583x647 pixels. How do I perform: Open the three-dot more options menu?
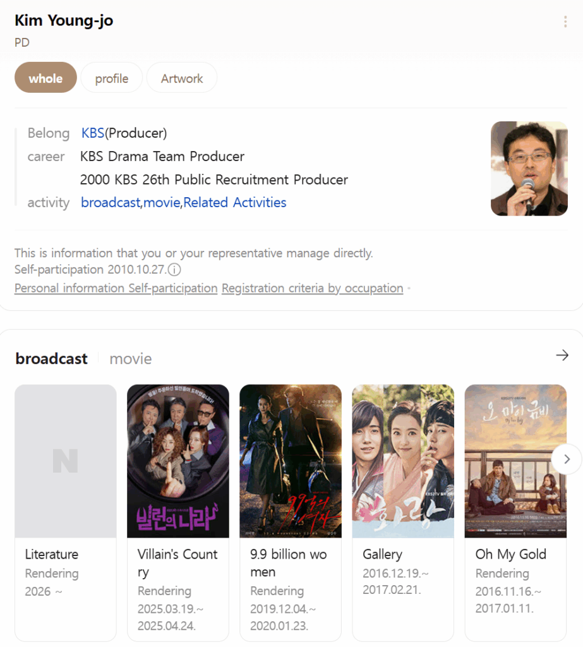(x=565, y=22)
